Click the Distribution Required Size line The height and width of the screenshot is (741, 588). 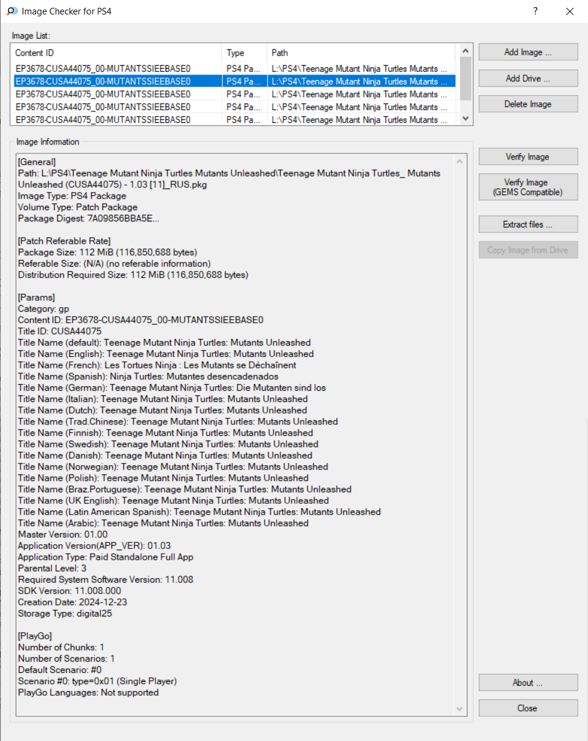coord(133,275)
